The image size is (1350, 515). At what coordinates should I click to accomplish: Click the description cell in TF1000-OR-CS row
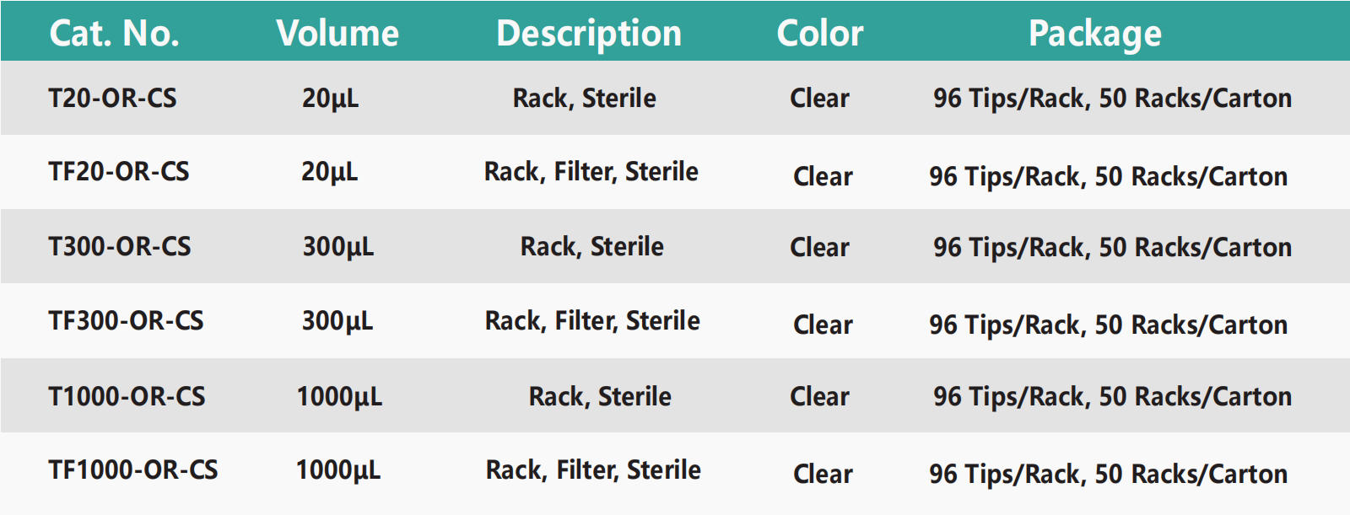[x=593, y=470]
